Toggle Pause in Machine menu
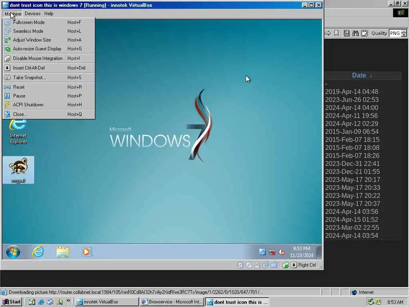Screen dimensions: 409x307 pyautogui.click(x=49, y=96)
